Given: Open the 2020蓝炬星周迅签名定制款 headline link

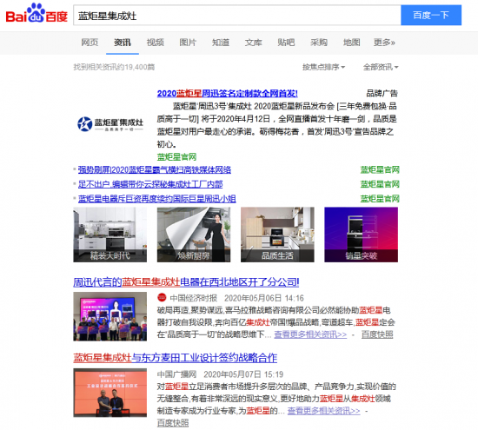Looking at the screenshot, I should [228, 93].
